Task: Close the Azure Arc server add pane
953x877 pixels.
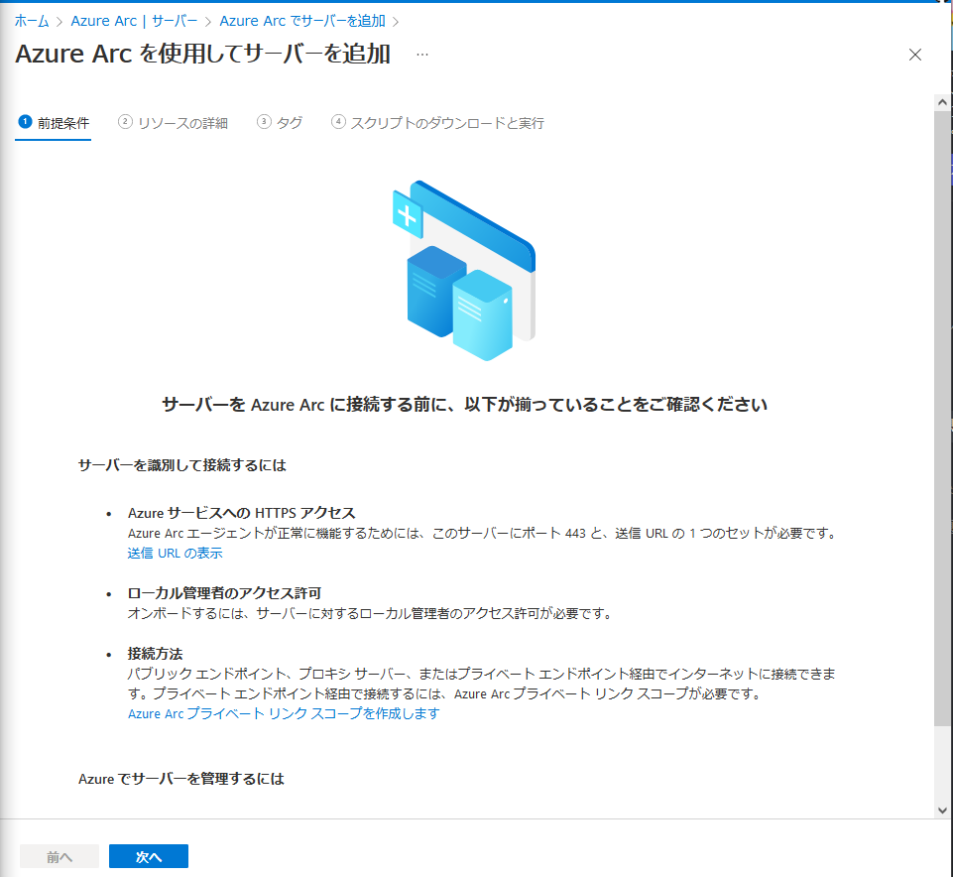Action: tap(914, 55)
